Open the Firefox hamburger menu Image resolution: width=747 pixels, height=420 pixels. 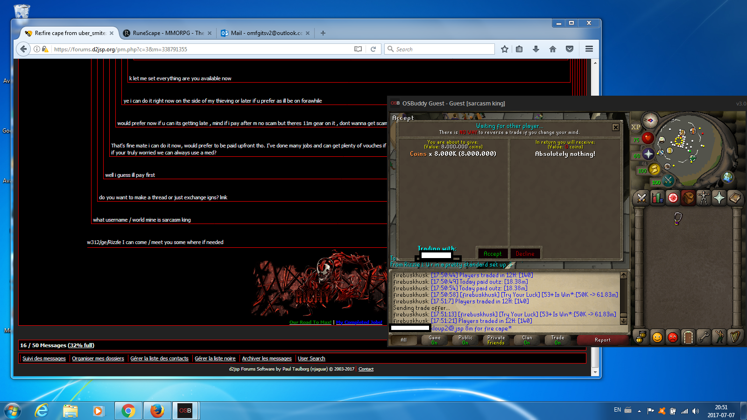point(589,49)
